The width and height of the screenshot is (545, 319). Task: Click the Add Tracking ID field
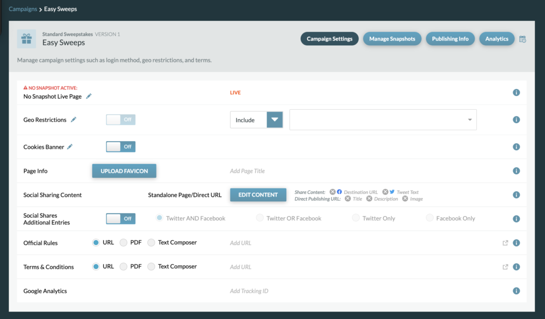[249, 291]
